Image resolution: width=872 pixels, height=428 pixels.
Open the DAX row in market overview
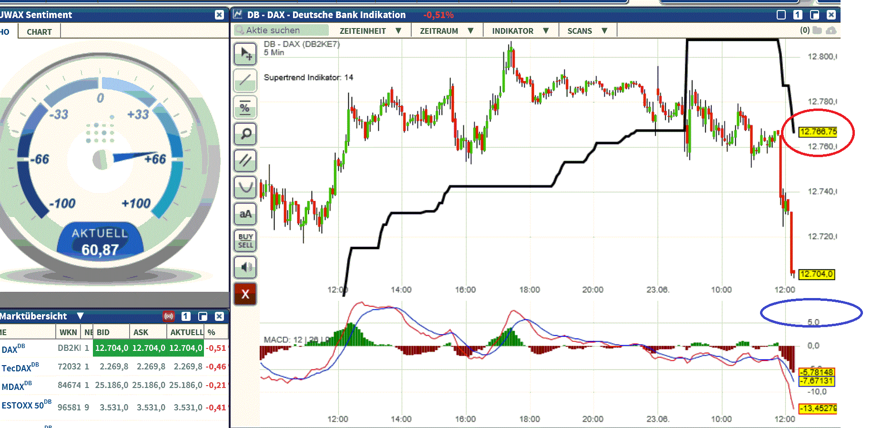114,348
